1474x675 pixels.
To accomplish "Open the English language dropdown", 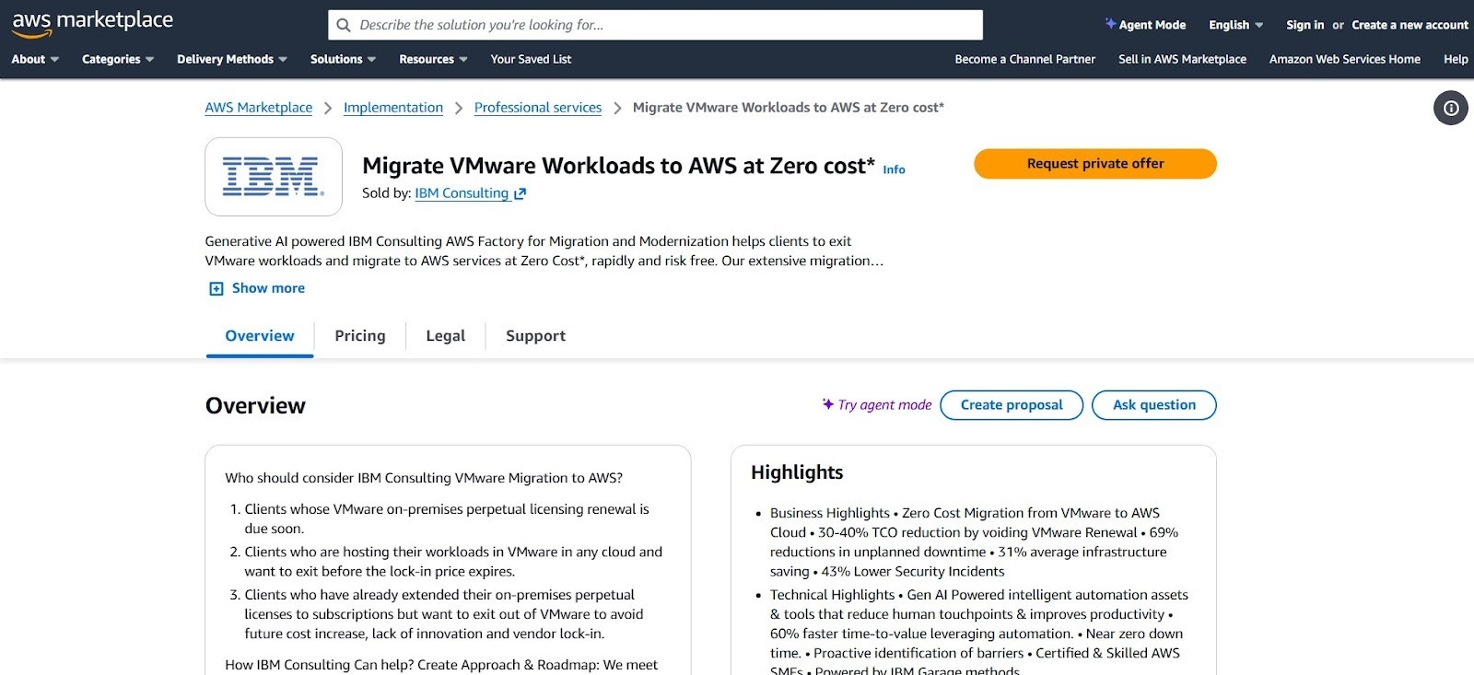I will pyautogui.click(x=1236, y=25).
